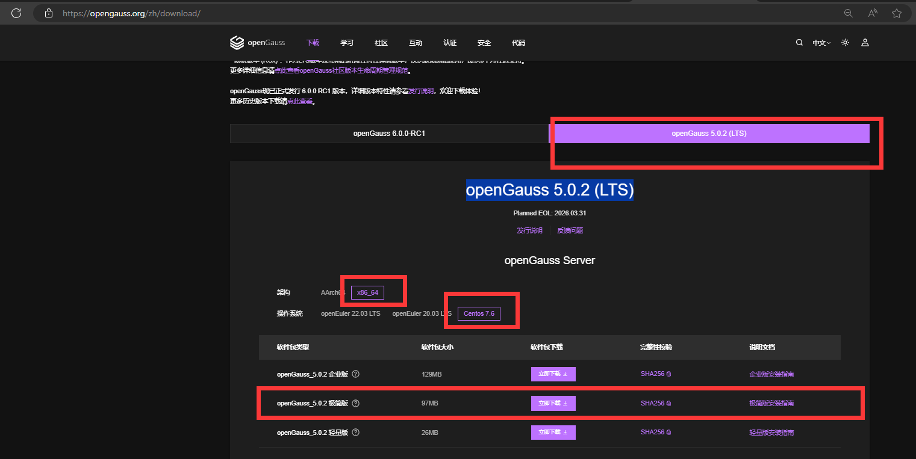This screenshot has width=916, height=459.
Task: Click the openGauss Server heading
Action: [x=549, y=260]
